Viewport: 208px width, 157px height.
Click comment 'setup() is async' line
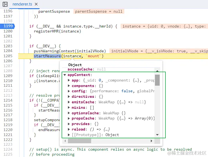point(111,150)
